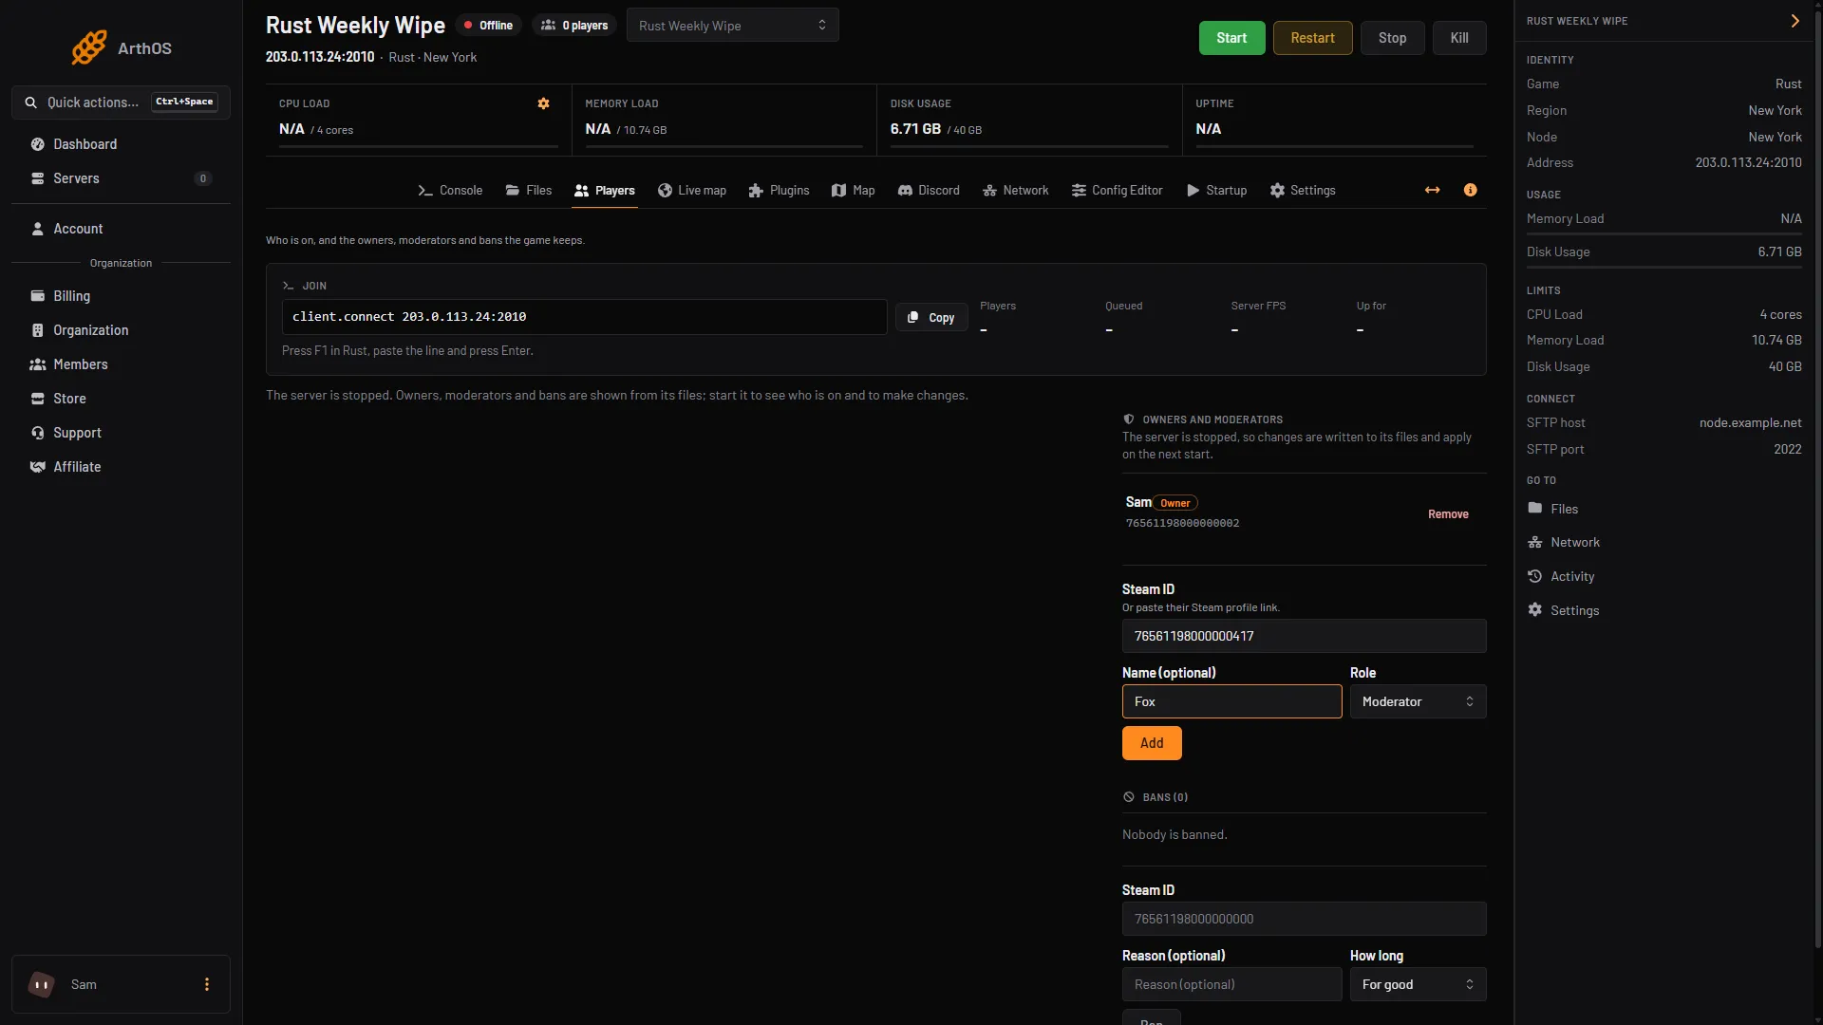Switch to the Startup tab
The image size is (1823, 1025).
1217,191
